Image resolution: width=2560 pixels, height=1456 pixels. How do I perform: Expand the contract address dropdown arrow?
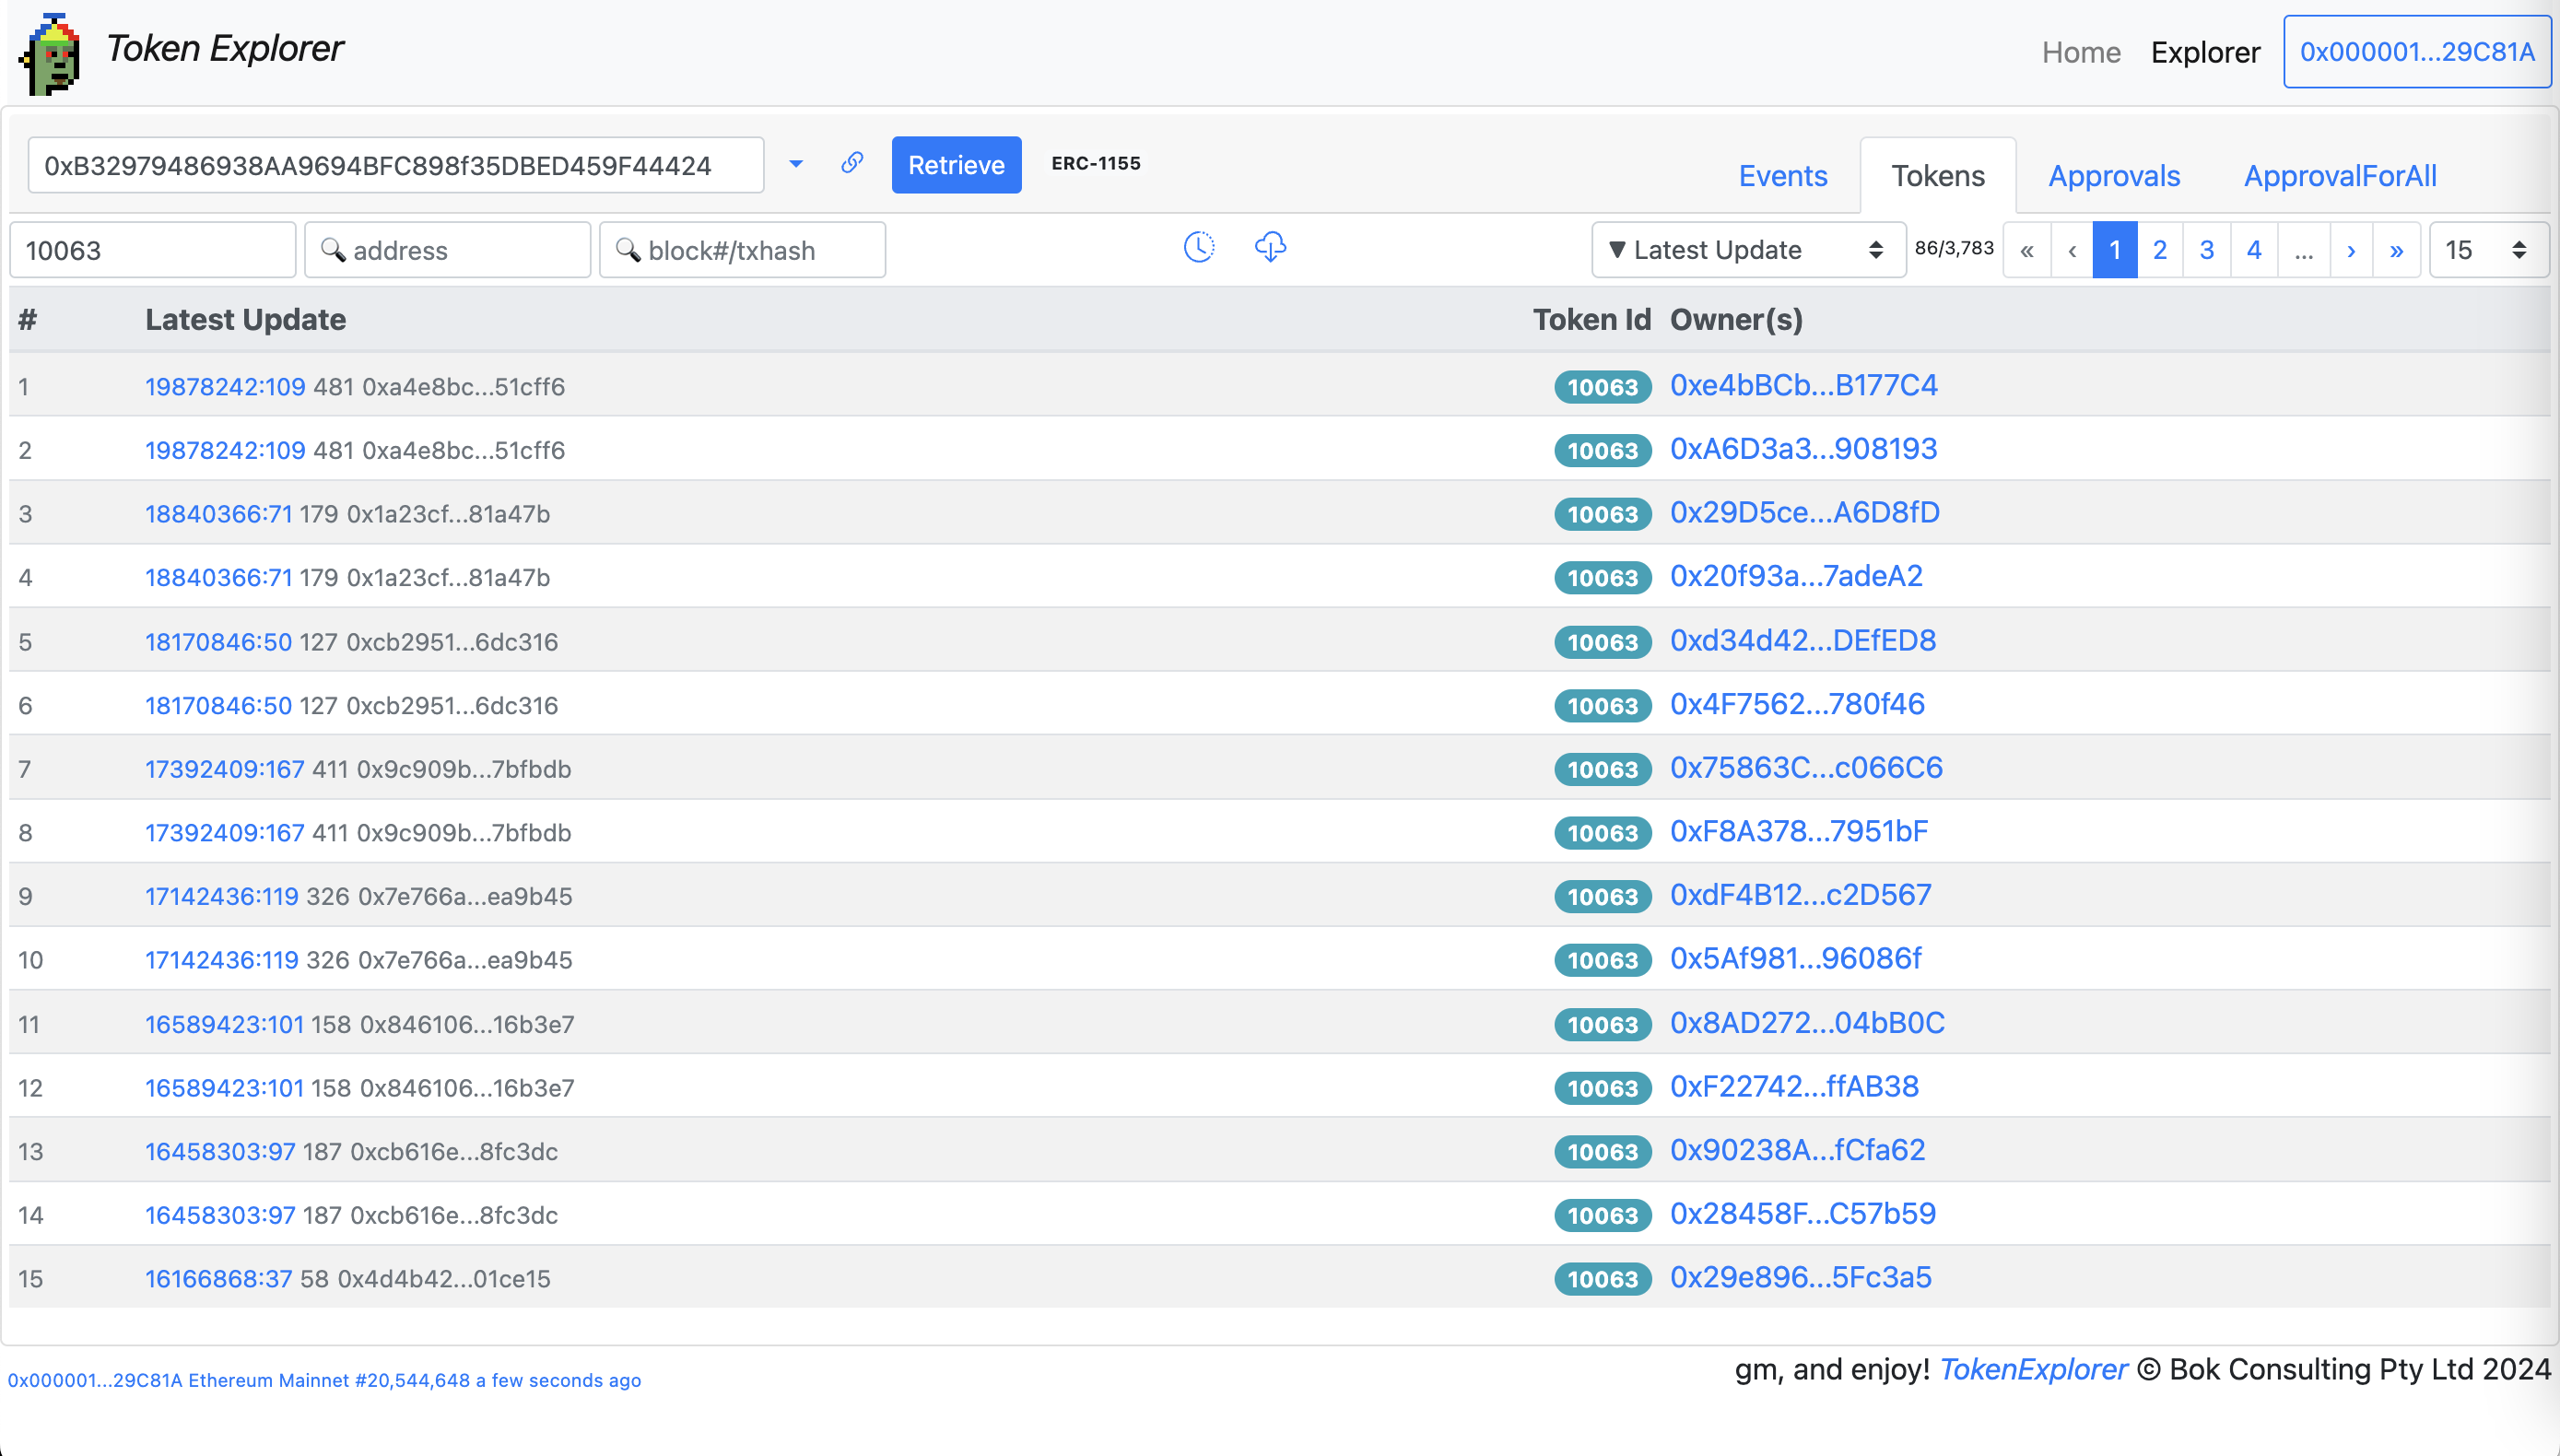[796, 164]
